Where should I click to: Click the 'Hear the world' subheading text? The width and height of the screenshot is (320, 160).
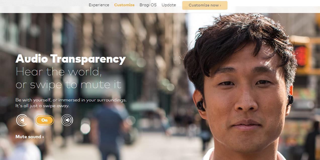point(59,72)
